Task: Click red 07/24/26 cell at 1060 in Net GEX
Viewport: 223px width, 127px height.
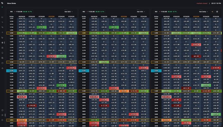Action: pos(61,114)
